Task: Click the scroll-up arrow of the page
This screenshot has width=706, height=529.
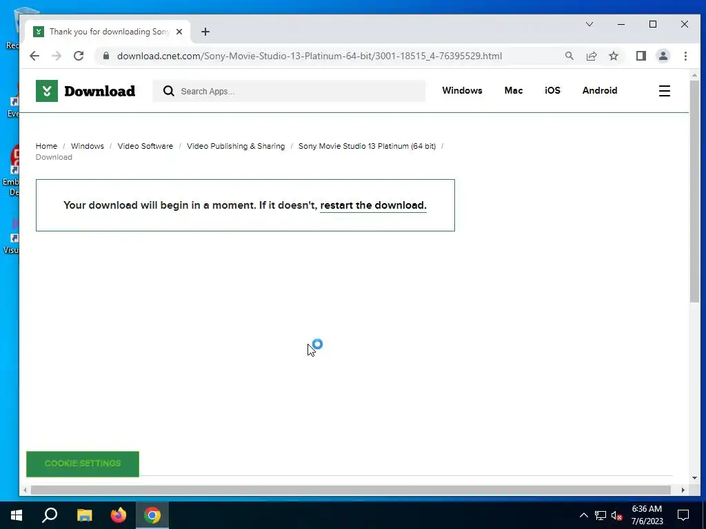Action: tap(694, 75)
